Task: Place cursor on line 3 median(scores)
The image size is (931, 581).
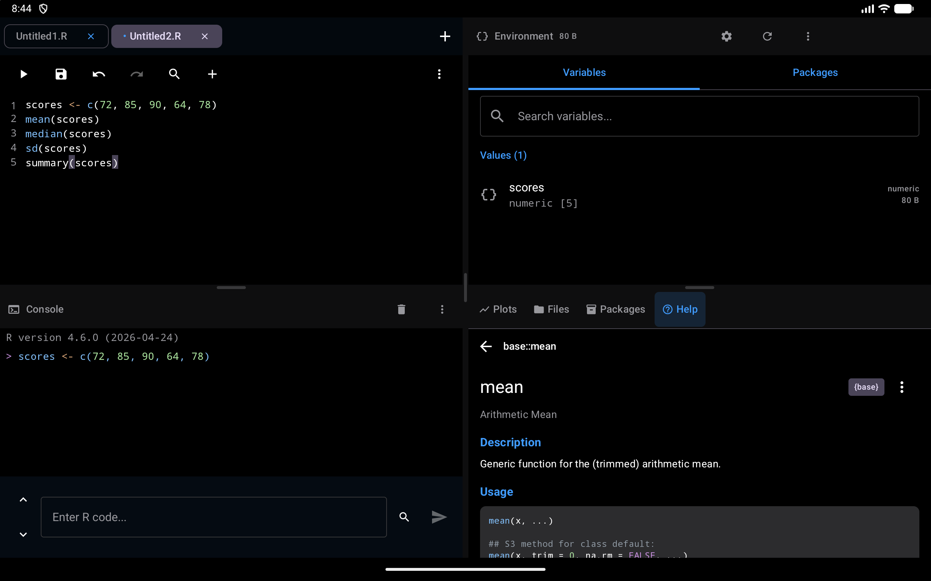Action: (x=68, y=134)
